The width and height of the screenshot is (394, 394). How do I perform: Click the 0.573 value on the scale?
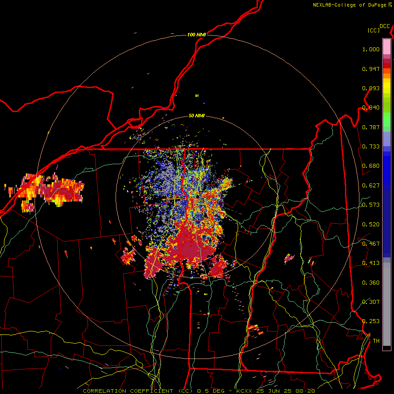[x=371, y=205]
